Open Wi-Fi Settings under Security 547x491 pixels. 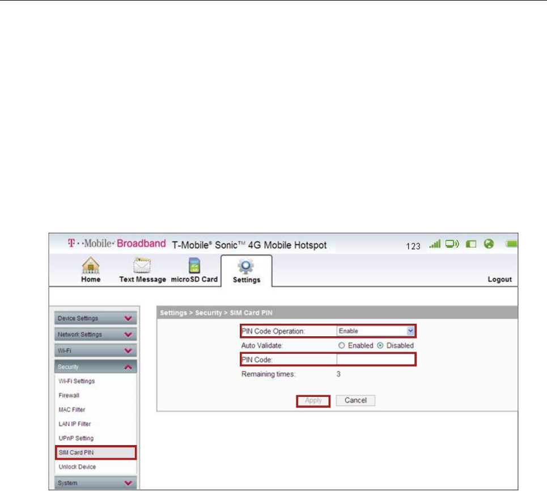point(77,381)
